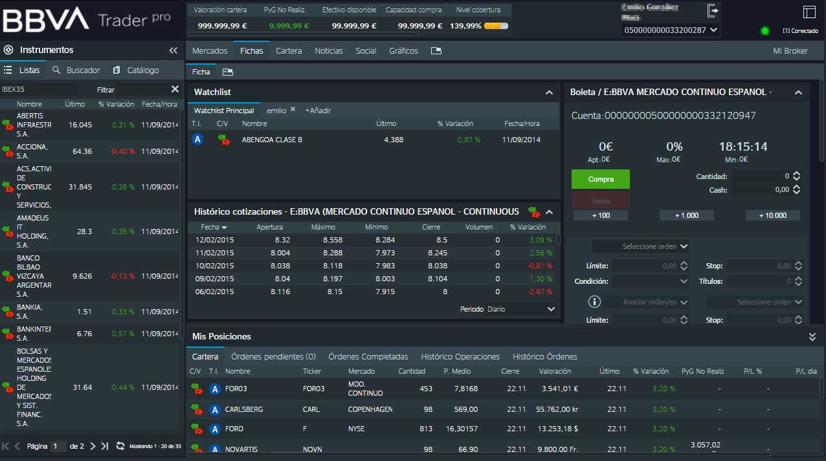The width and height of the screenshot is (826, 461).
Task: Click buy/sell icon for ACCIONA, S.A.
Action: tap(8, 151)
